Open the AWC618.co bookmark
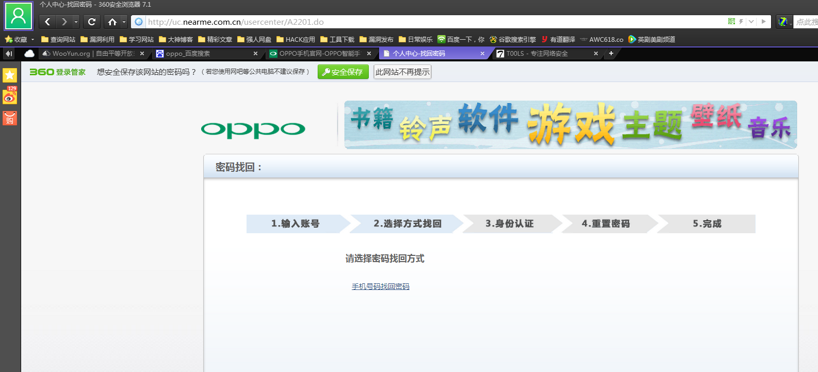Viewport: 818px width, 372px height. [601, 39]
